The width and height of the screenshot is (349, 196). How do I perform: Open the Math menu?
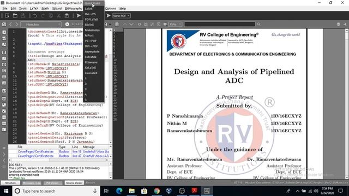45,9
